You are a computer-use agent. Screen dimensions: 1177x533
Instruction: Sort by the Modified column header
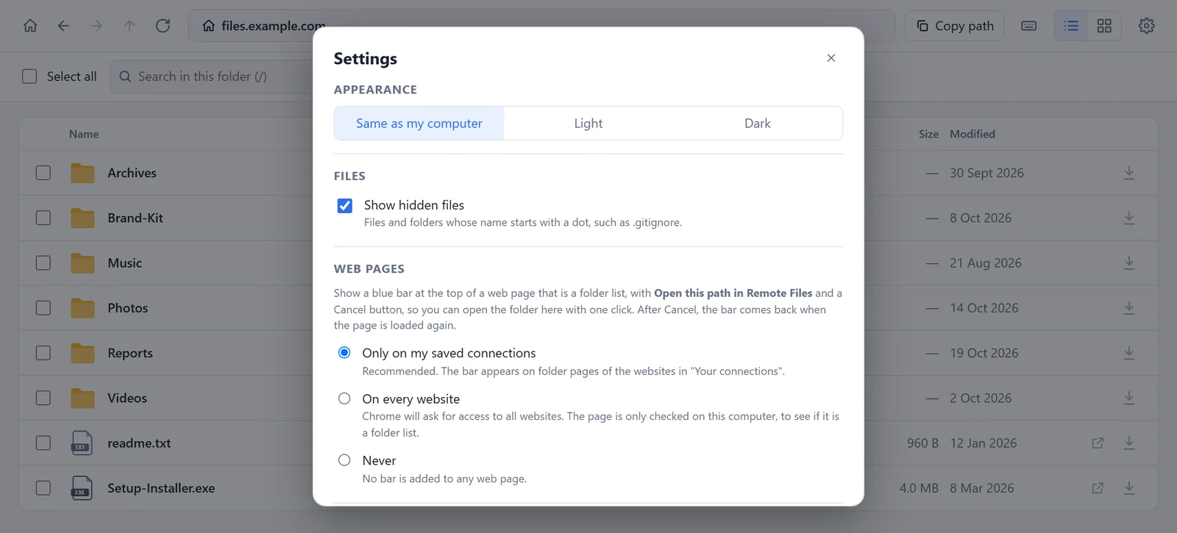point(972,134)
